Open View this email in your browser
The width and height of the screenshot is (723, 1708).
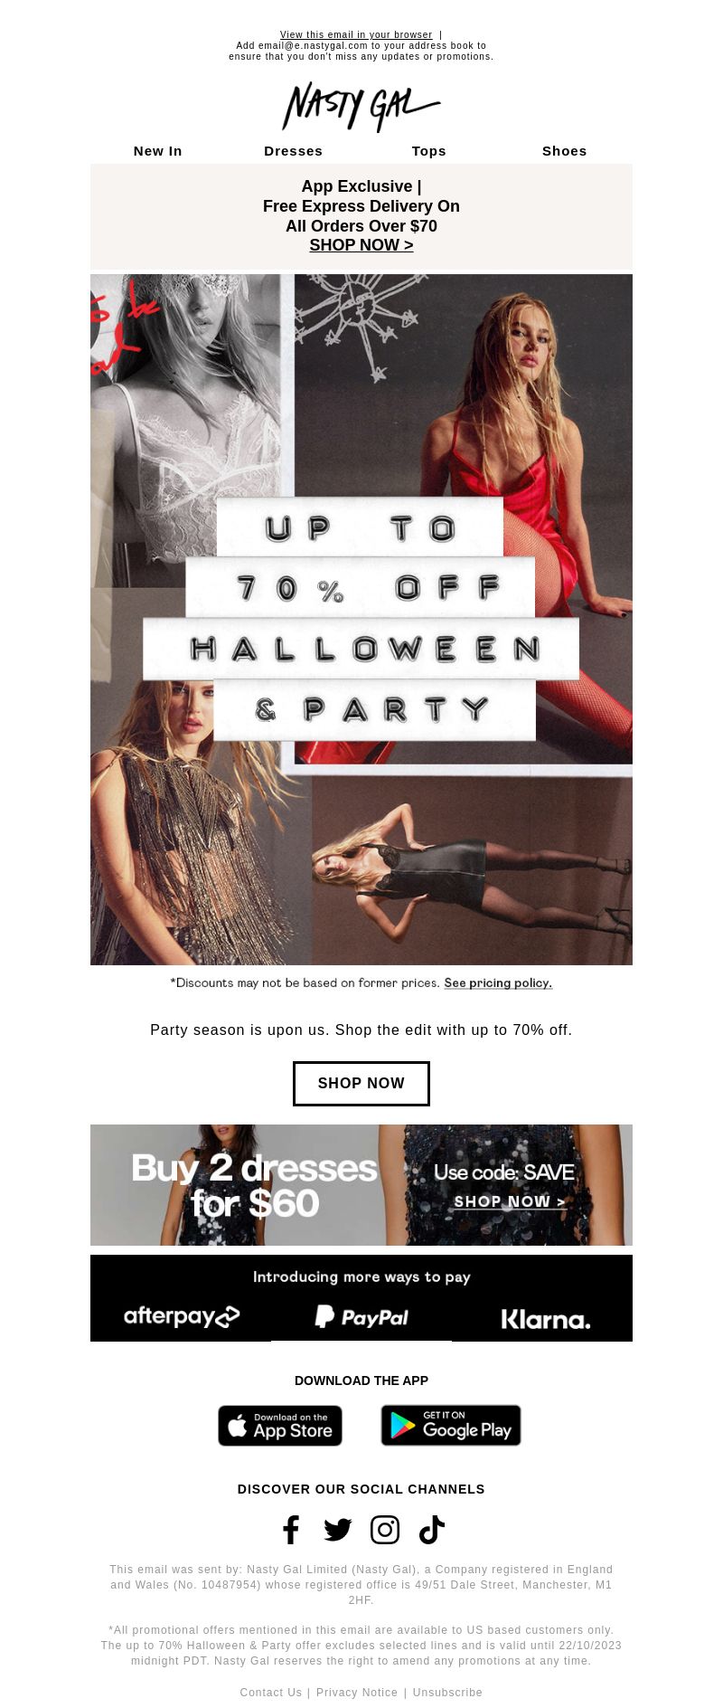click(356, 34)
